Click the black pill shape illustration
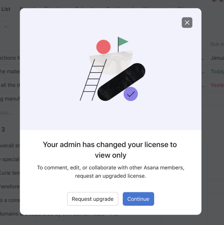 [121, 82]
